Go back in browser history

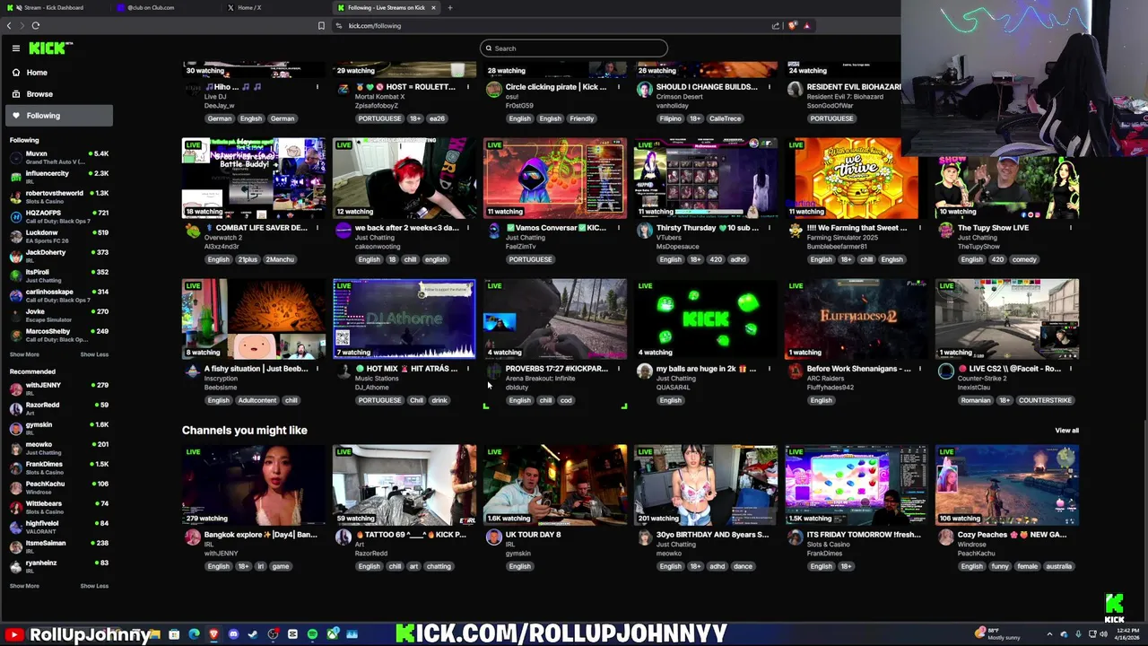9,26
